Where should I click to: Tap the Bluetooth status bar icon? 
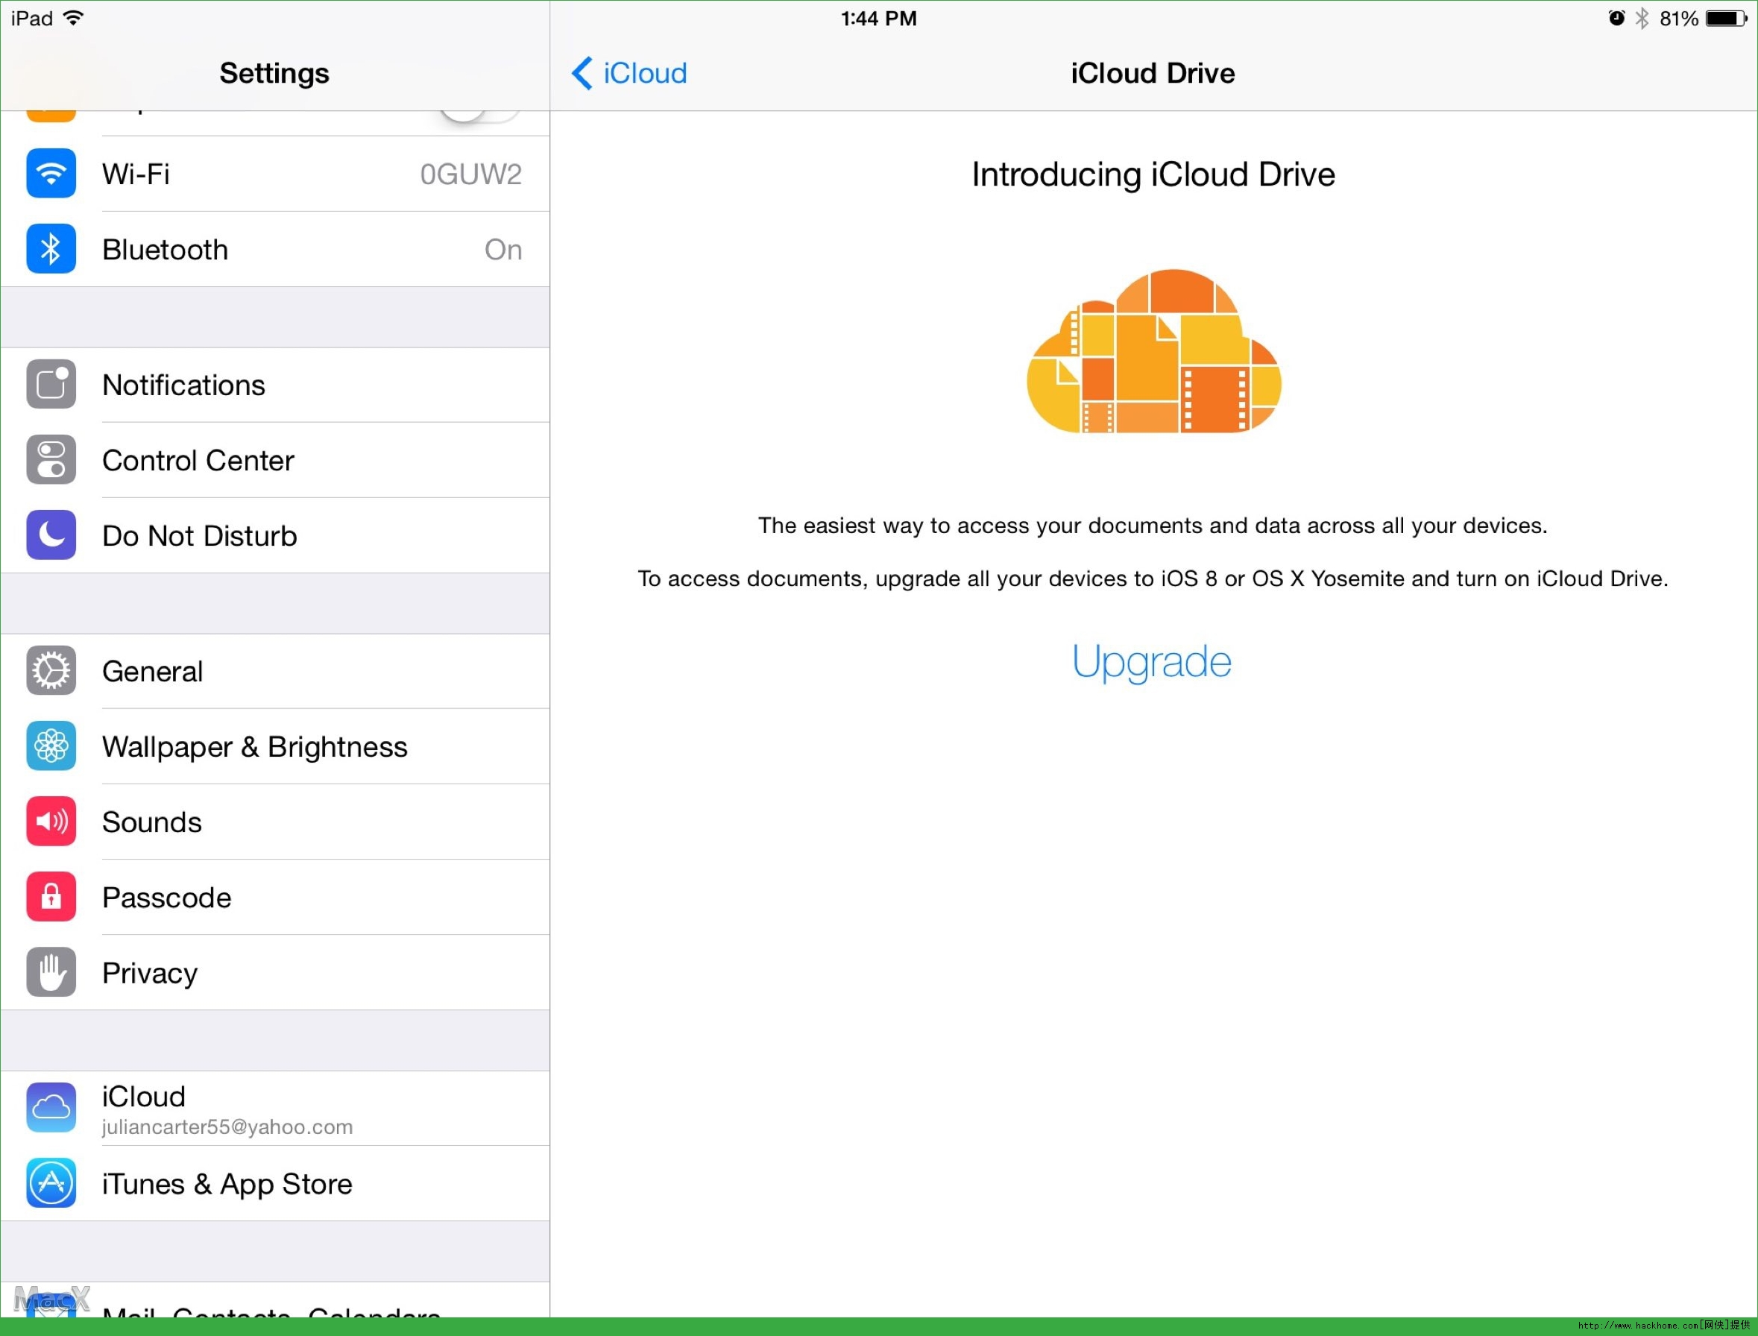(1642, 19)
